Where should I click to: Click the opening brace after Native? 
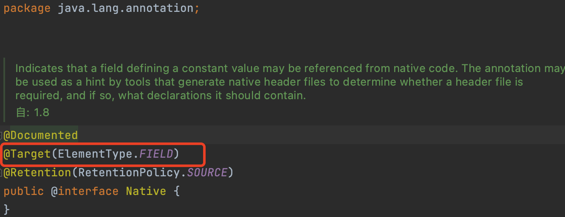click(177, 191)
